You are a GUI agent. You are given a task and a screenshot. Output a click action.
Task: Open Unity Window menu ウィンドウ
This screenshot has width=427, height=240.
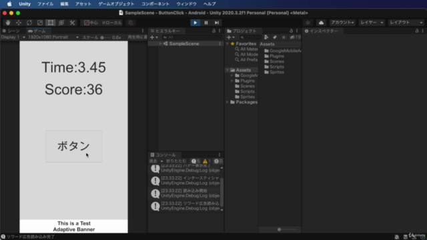point(187,4)
